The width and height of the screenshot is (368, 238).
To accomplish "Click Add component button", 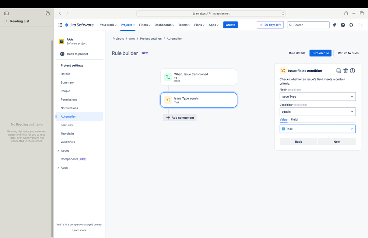I will coord(180,118).
